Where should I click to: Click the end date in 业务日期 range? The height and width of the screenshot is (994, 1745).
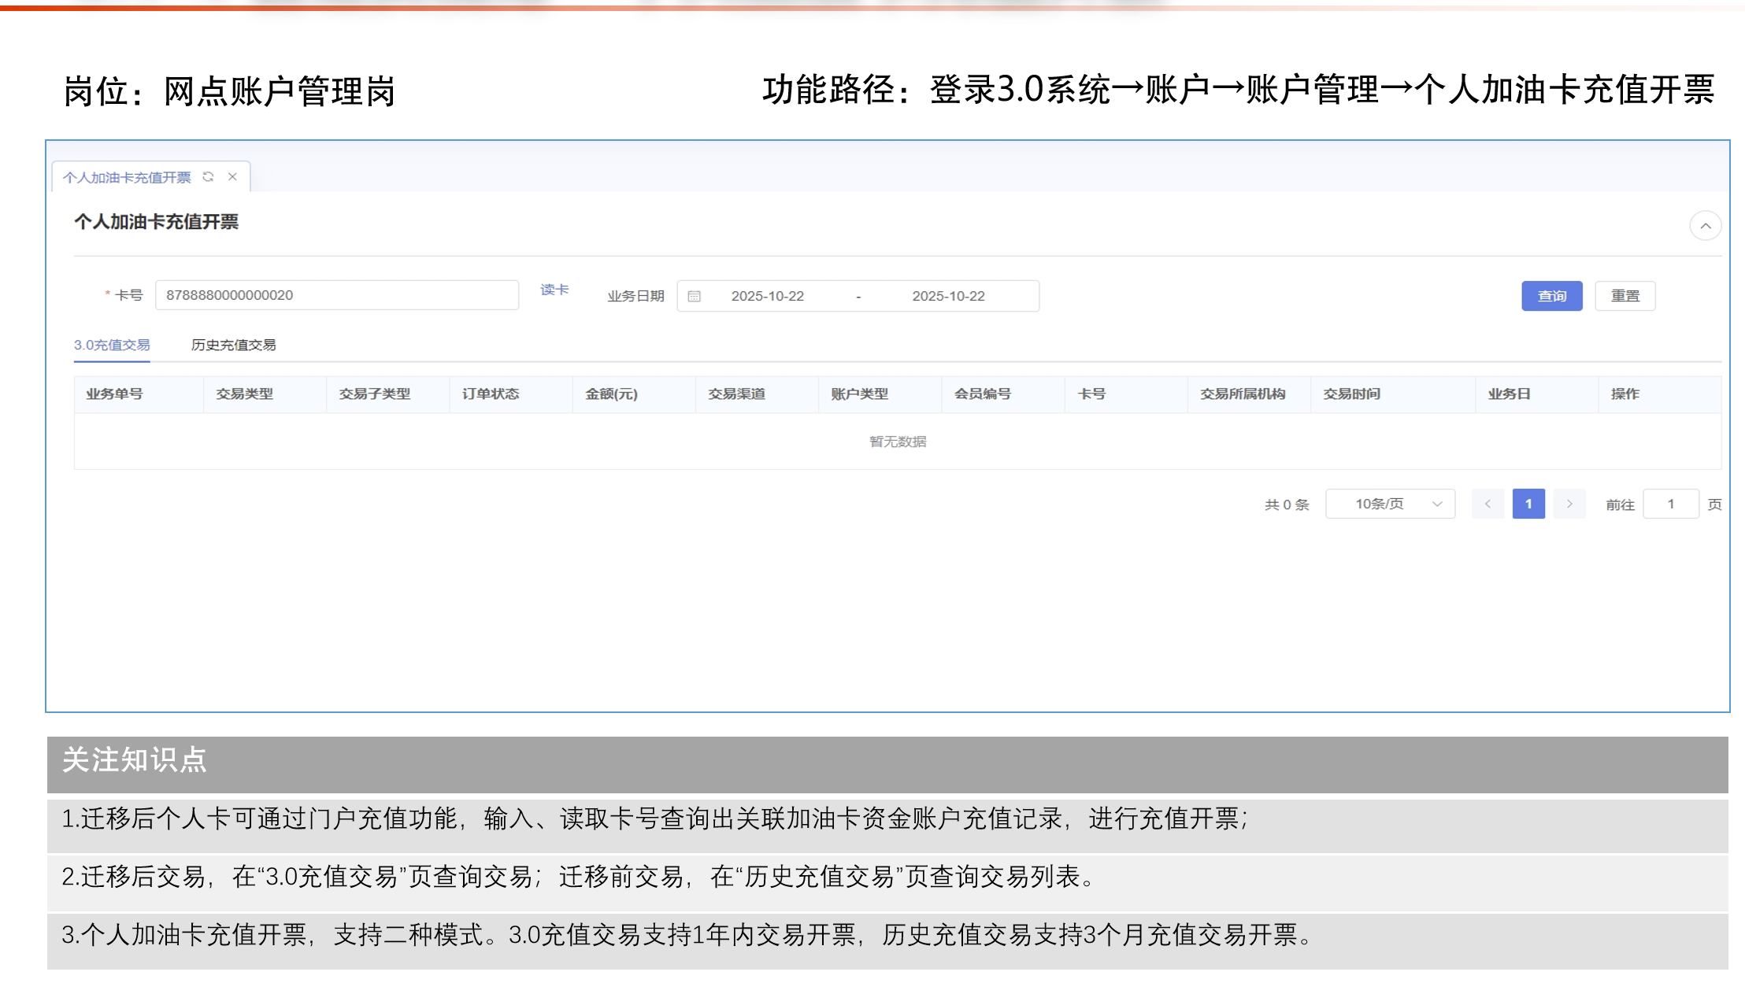[948, 297]
